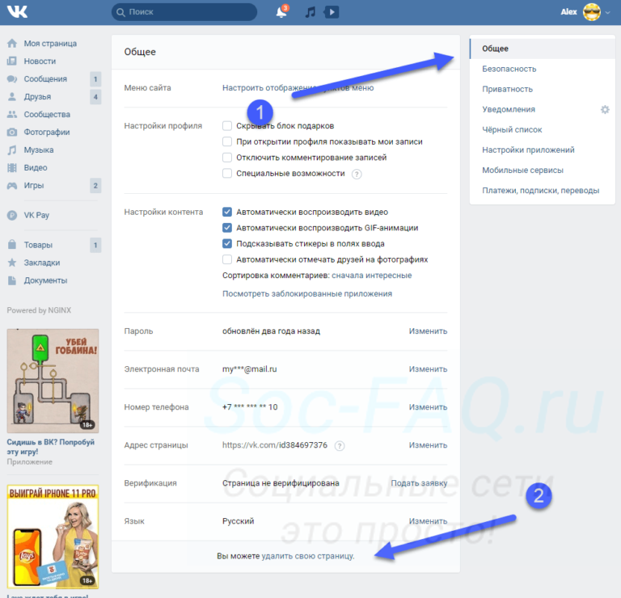The image size is (621, 598).
Task: Uncheck Автоматически воспроизводить GIF-анимации
Action: click(x=227, y=228)
